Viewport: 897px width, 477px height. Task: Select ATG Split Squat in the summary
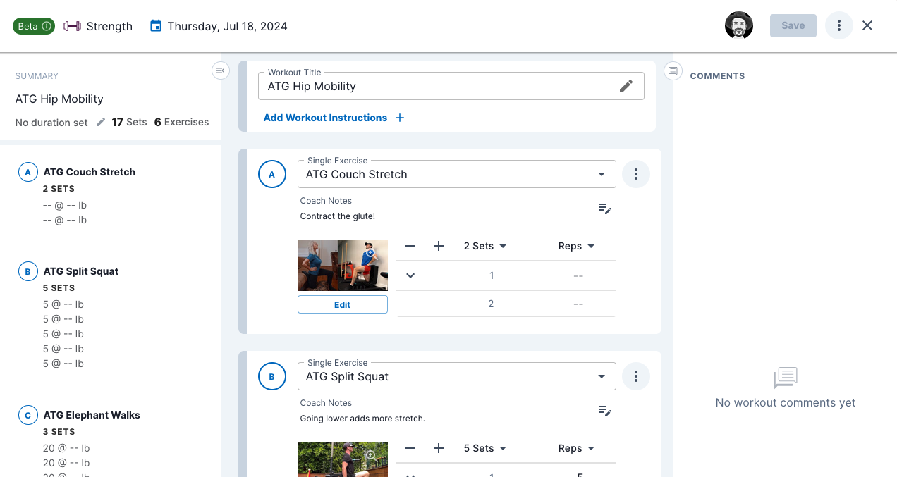click(x=81, y=271)
